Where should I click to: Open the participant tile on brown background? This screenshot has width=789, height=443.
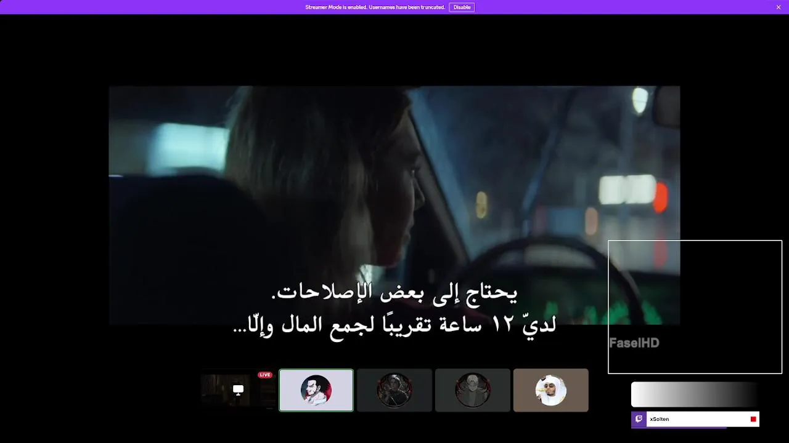(x=551, y=390)
